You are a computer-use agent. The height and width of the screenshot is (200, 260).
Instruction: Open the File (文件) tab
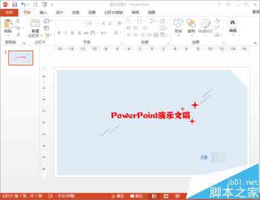(x=9, y=12)
